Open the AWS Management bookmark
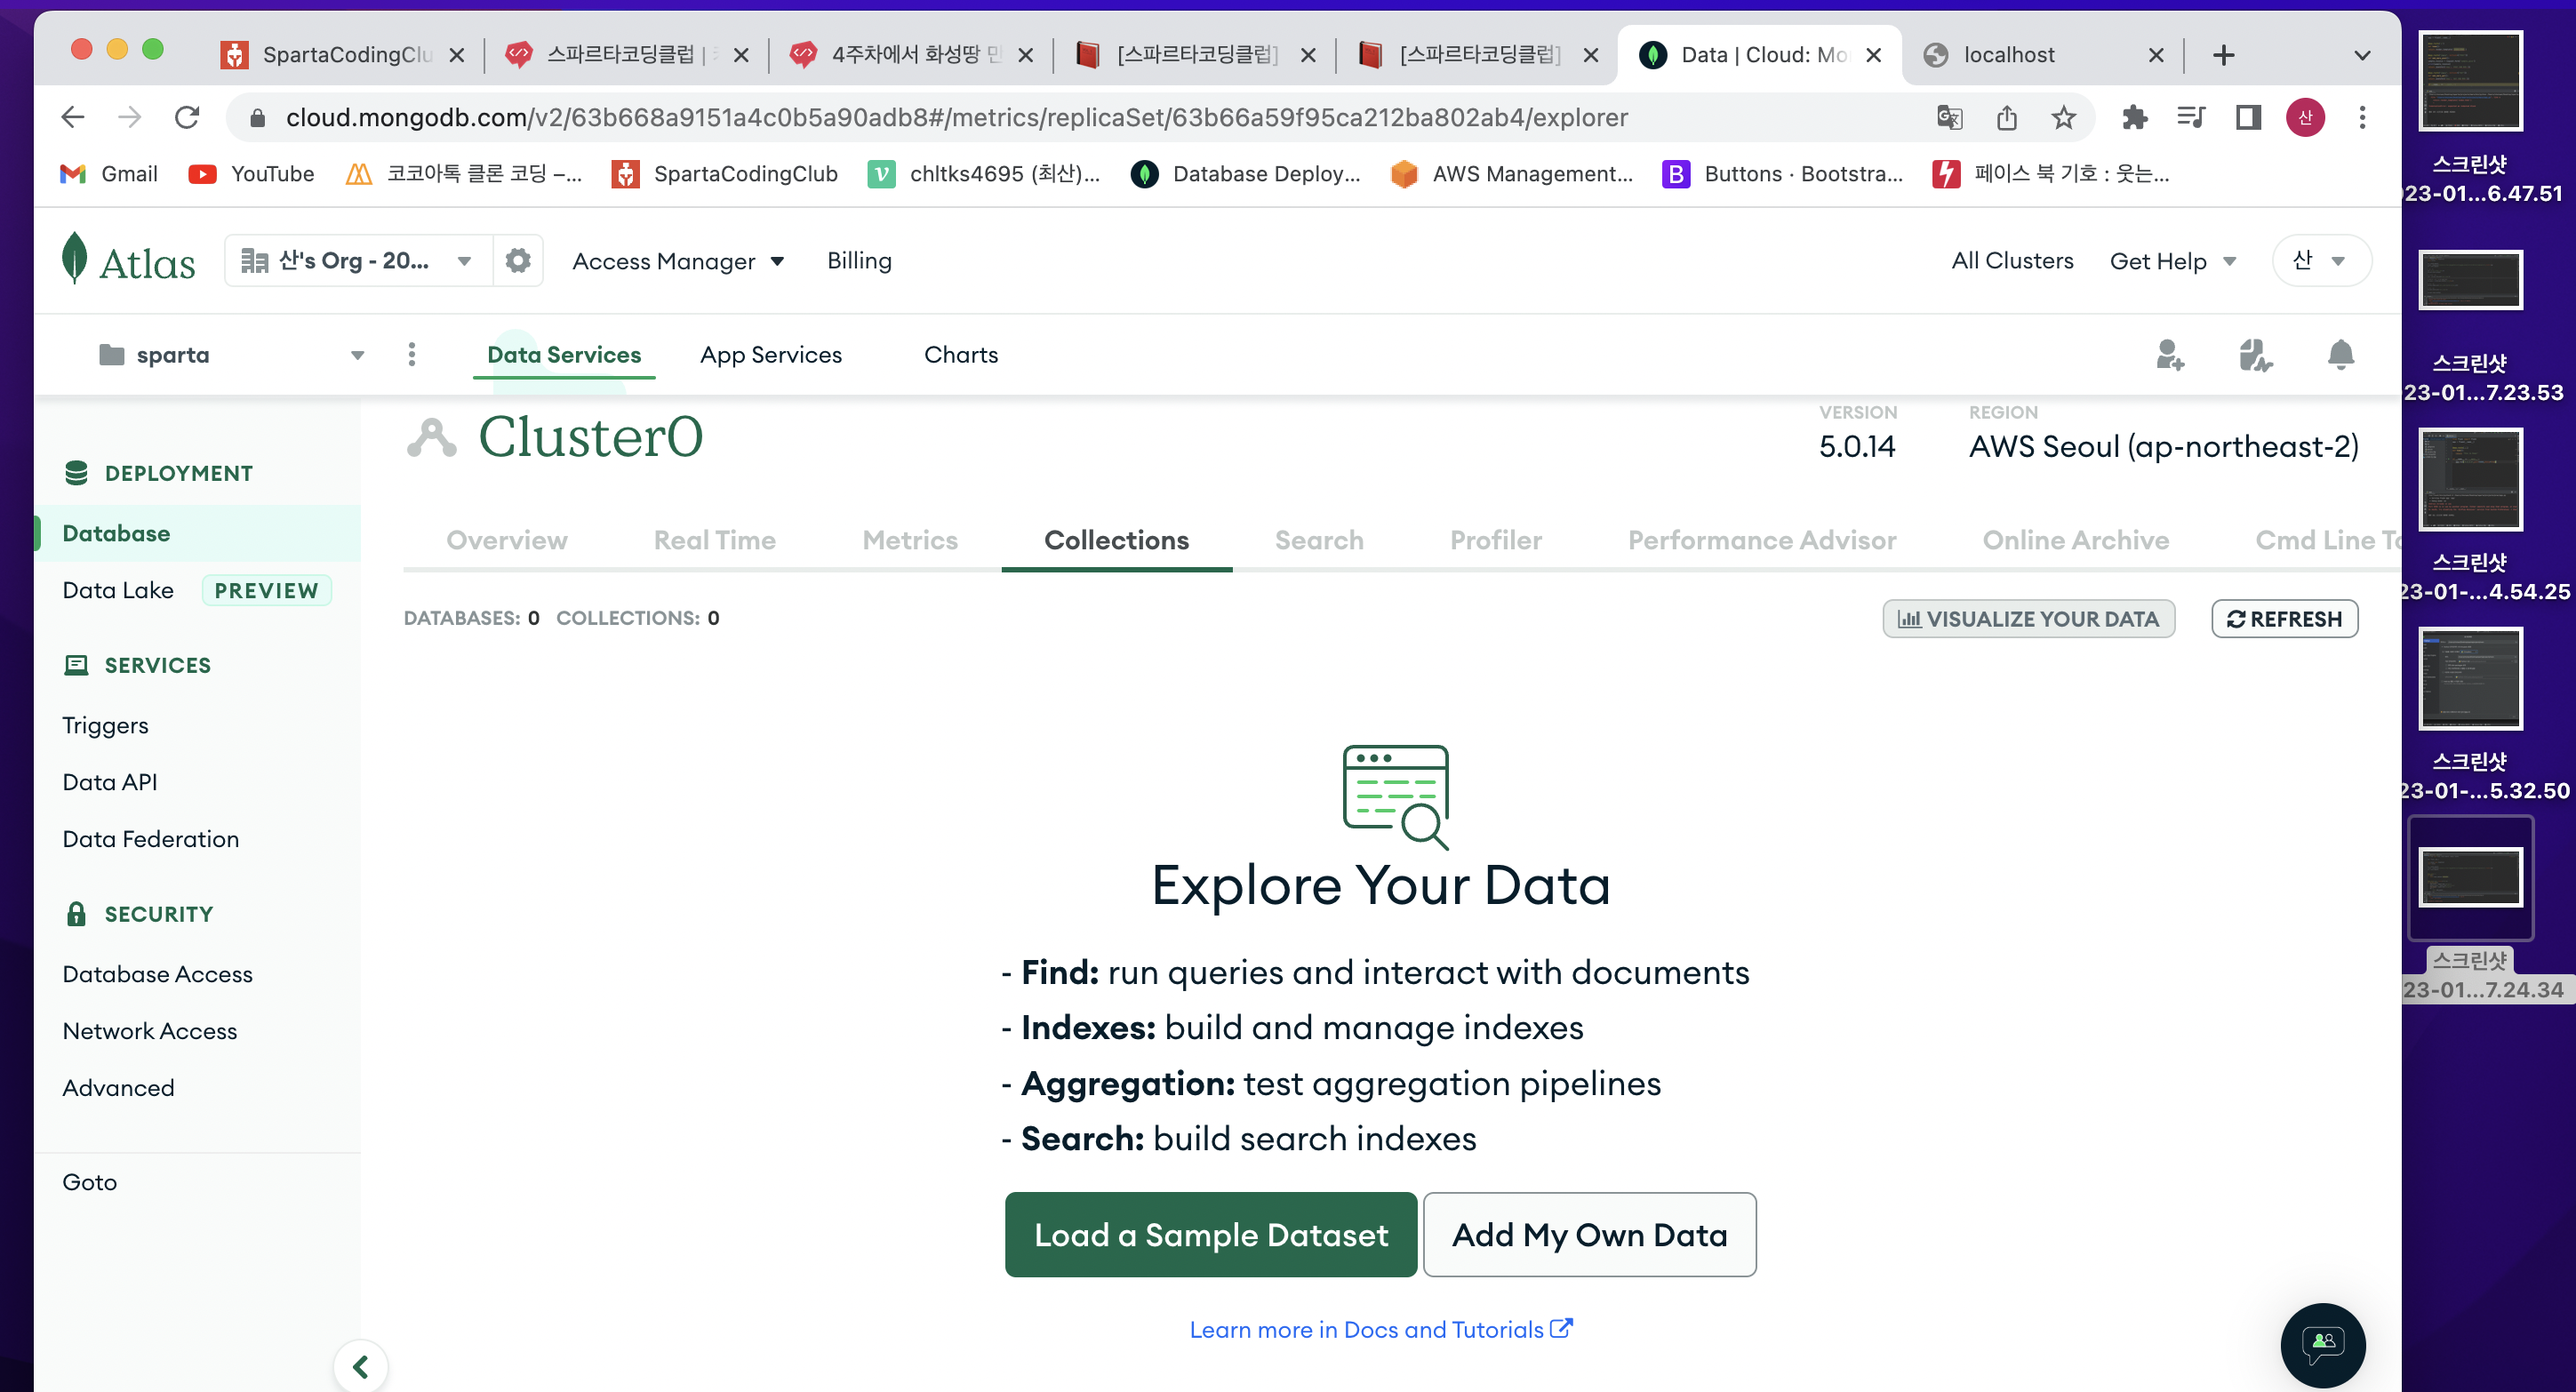This screenshot has height=1392, width=2576. tap(1512, 174)
